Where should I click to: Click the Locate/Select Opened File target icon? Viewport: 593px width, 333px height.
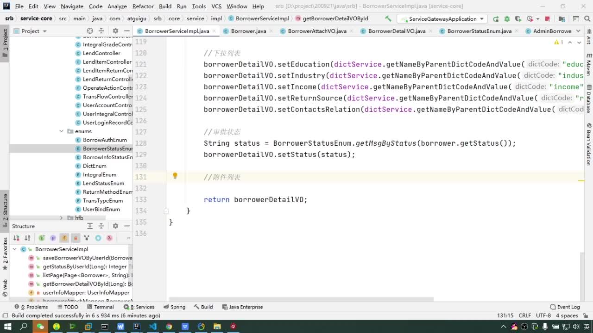point(90,31)
